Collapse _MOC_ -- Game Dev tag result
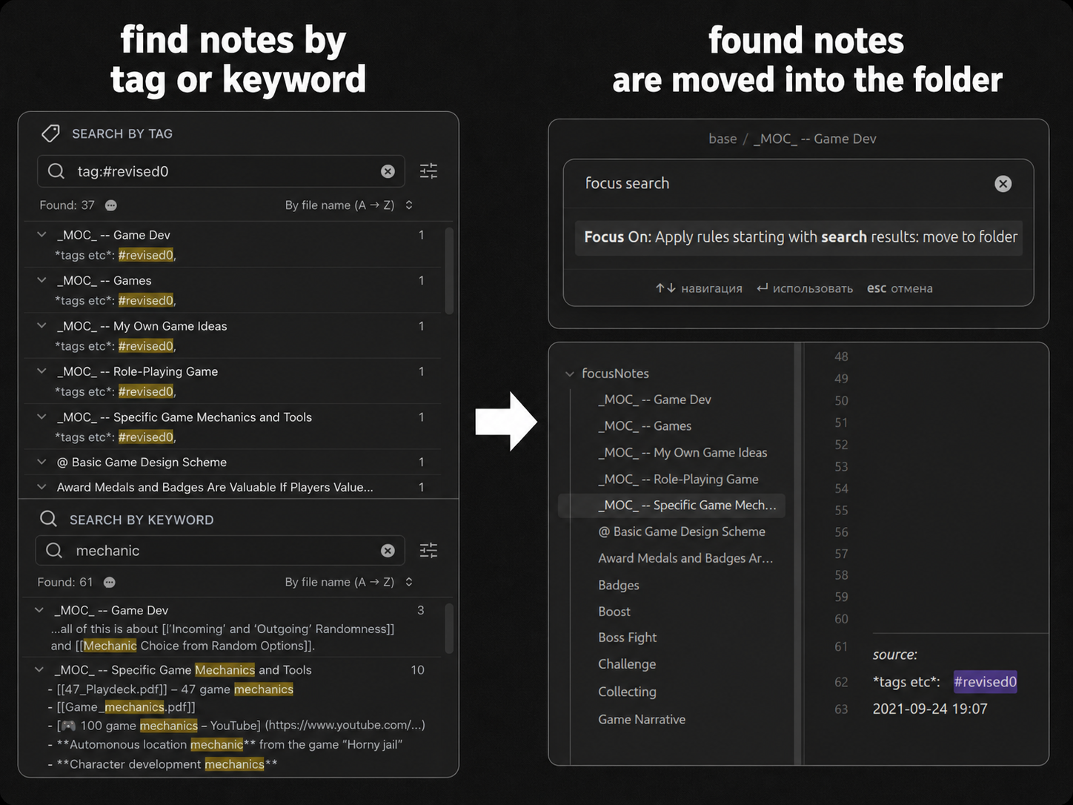This screenshot has width=1073, height=805. tap(42, 235)
